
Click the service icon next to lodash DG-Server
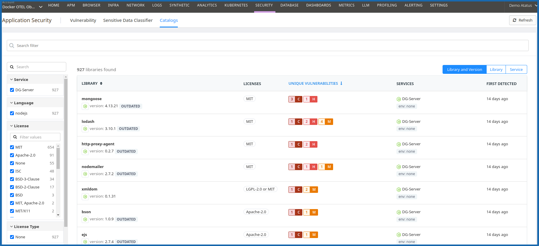(398, 122)
